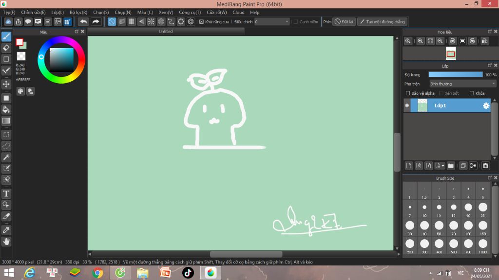The image size is (499, 280).
Task: Undock the Brush Size panel
Action: point(489,178)
